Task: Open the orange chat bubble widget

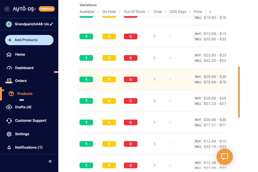Action: pyautogui.click(x=225, y=157)
